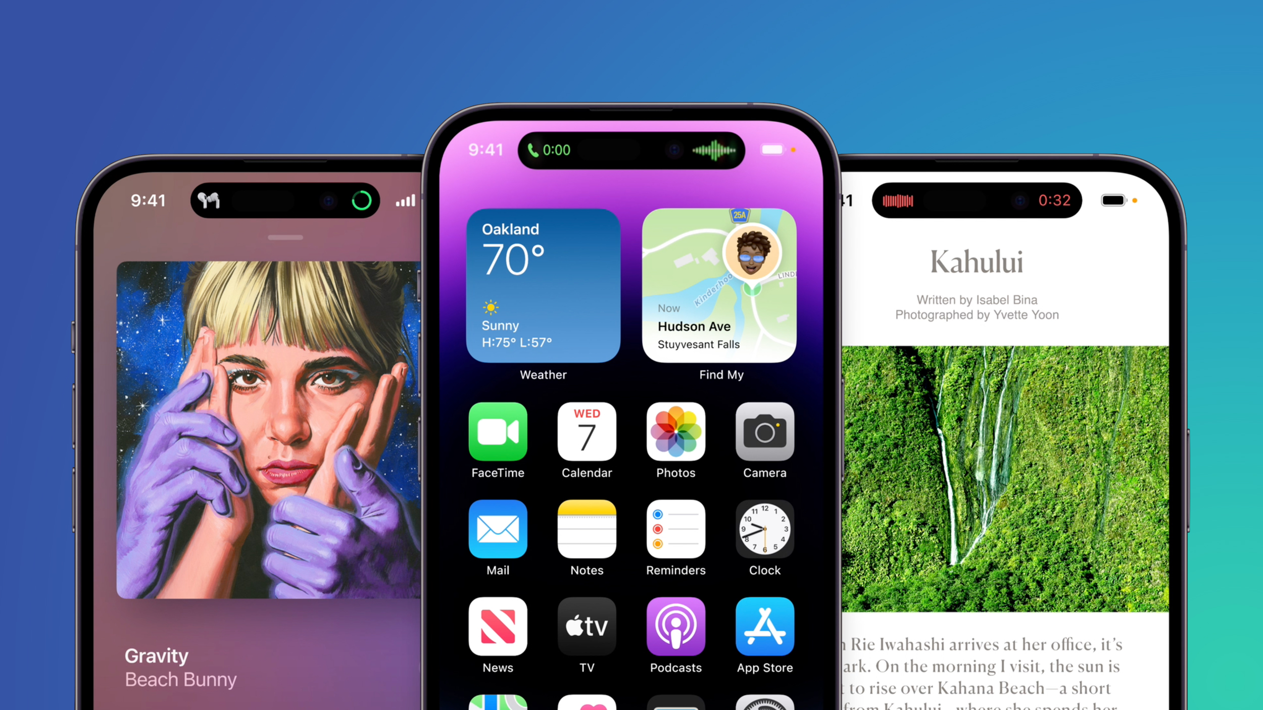Open the Camera app

pos(763,430)
